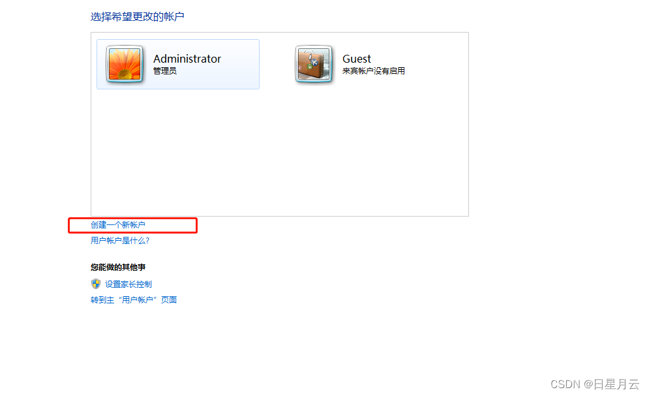Viewport: 649px width, 396px height.
Task: Select the Guest suitcase avatar picture
Action: coord(314,64)
